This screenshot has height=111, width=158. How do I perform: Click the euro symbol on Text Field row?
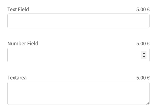click(148, 10)
